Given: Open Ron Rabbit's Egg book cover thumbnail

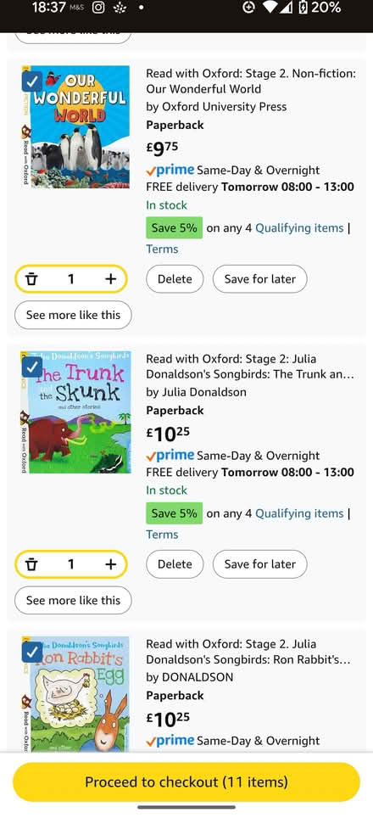Looking at the screenshot, I should pyautogui.click(x=75, y=694).
